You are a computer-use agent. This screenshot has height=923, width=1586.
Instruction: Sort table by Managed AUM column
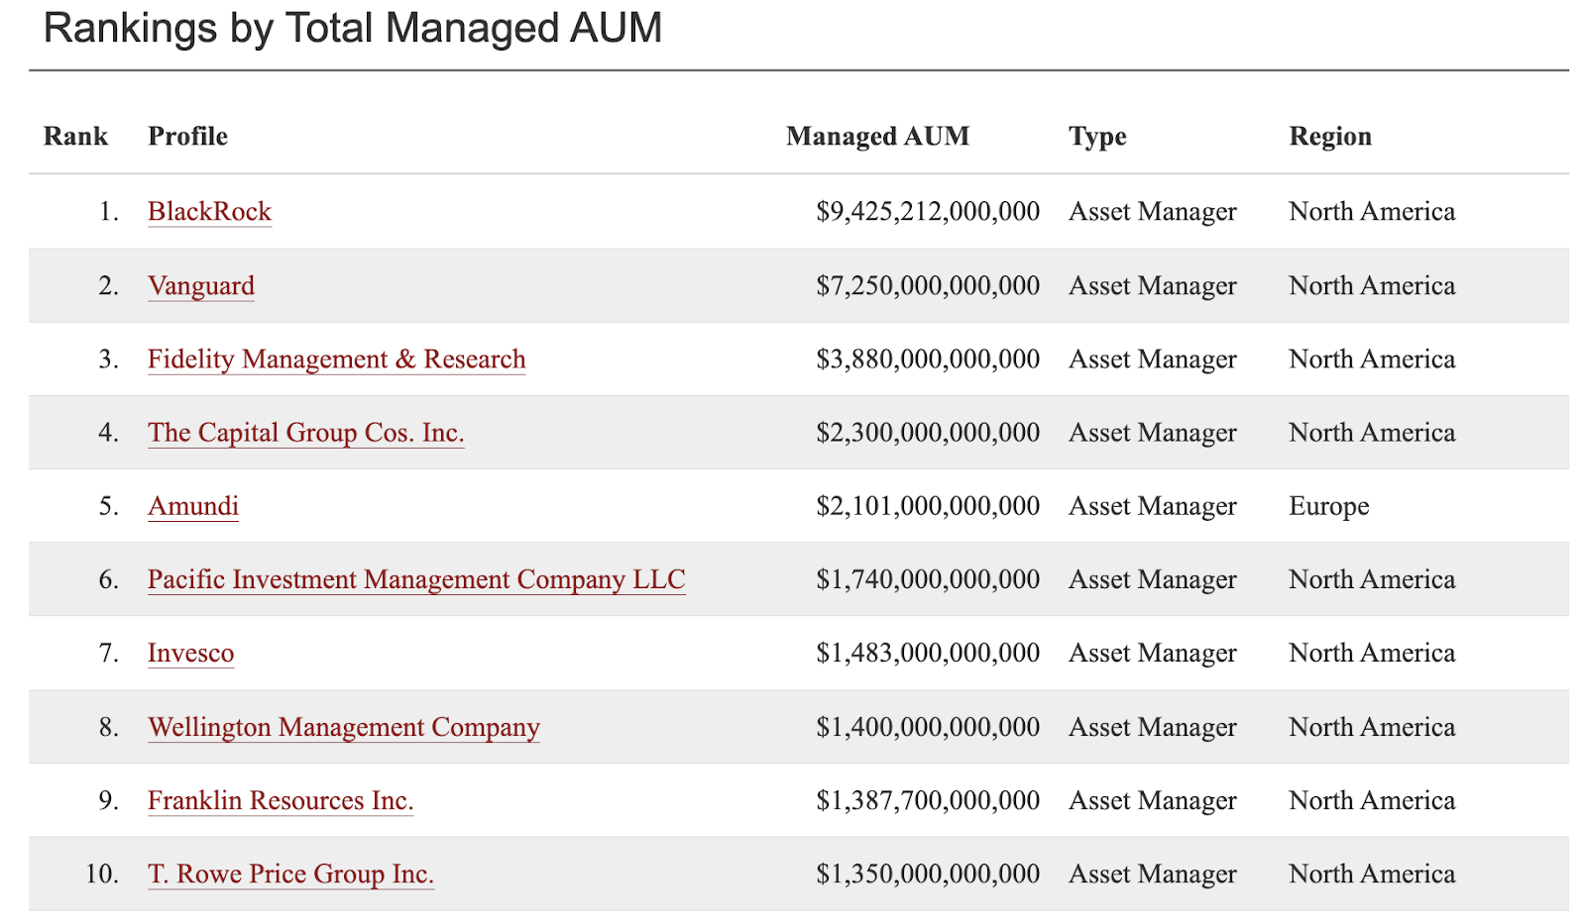pyautogui.click(x=876, y=136)
